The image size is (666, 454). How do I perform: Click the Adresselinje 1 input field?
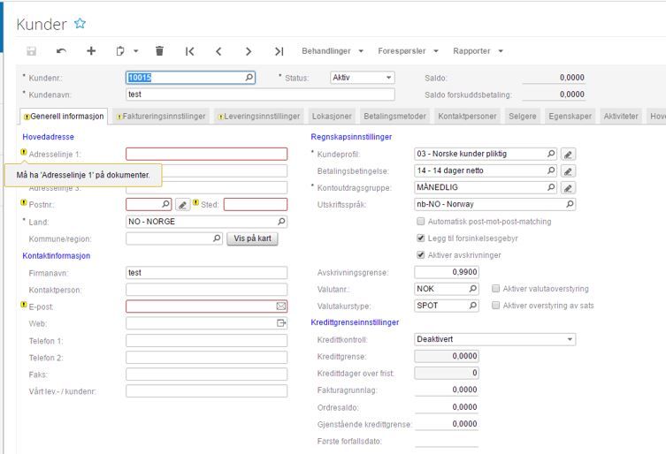[206, 154]
